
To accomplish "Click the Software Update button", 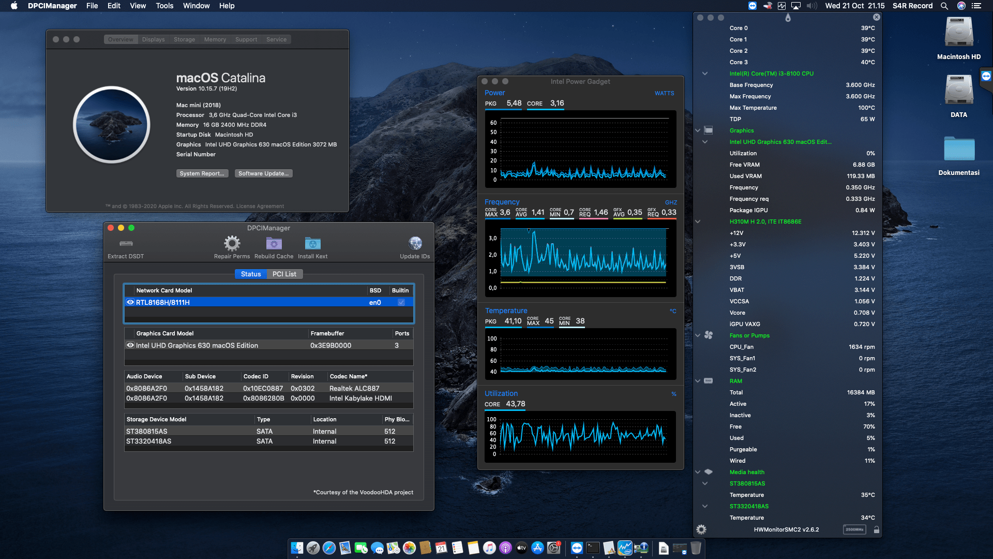I will coord(263,173).
